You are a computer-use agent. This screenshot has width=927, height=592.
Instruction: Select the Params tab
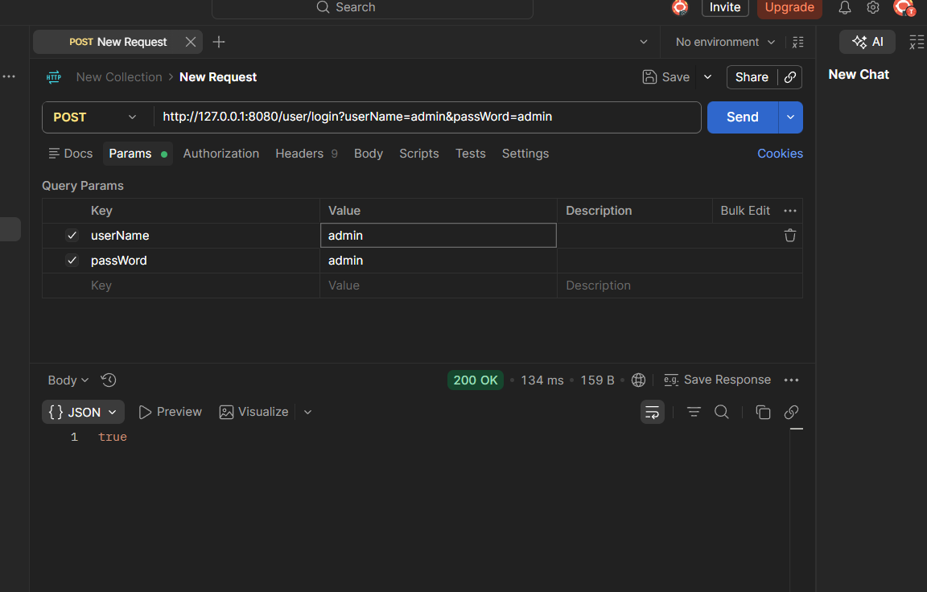138,154
